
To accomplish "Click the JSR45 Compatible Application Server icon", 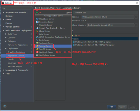I will [x=37, y=37].
